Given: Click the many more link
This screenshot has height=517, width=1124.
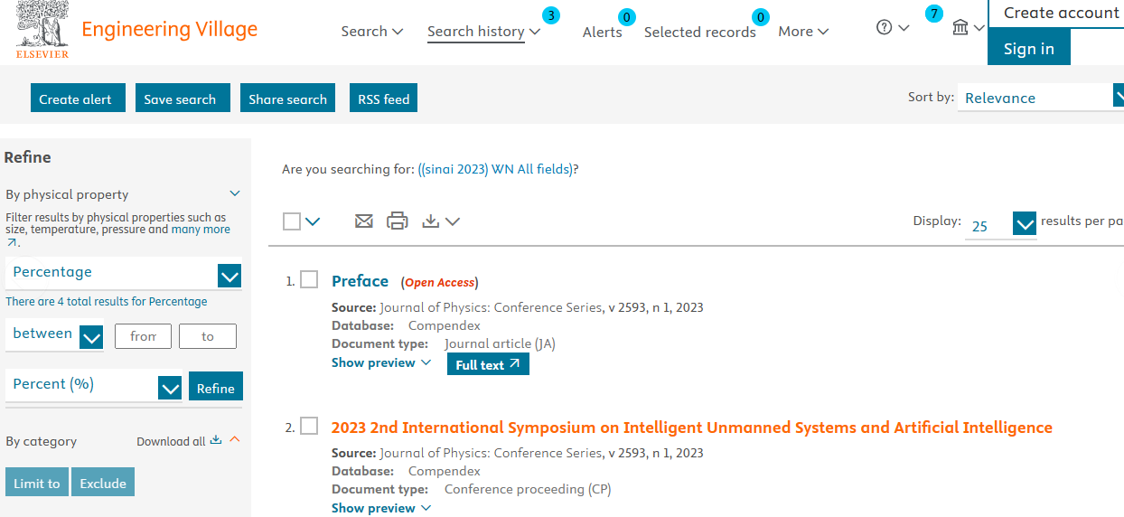Looking at the screenshot, I should [201, 230].
